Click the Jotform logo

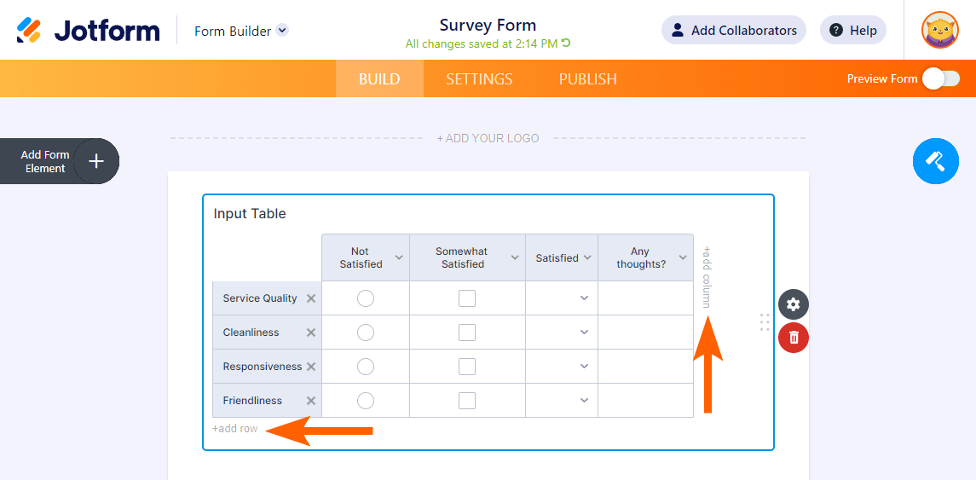(89, 31)
